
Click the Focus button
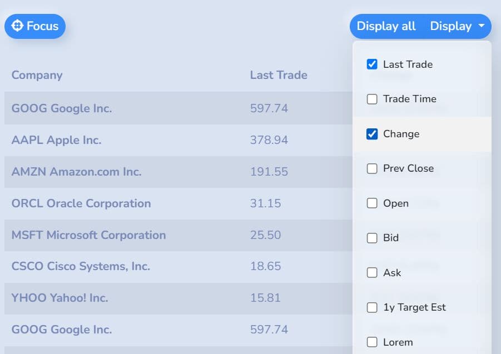[x=35, y=26]
